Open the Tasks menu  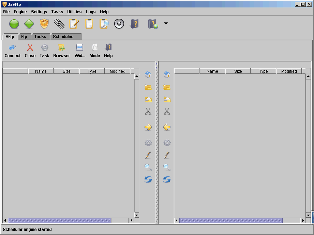[57, 12]
